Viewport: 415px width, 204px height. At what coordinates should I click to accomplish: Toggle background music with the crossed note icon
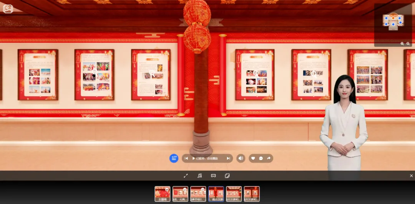pyautogui.click(x=199, y=176)
